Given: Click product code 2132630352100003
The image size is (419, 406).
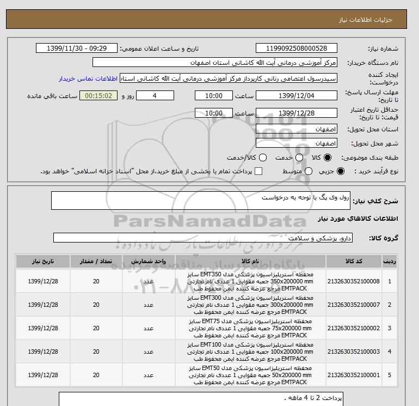Looking at the screenshot, I should (x=354, y=352).
